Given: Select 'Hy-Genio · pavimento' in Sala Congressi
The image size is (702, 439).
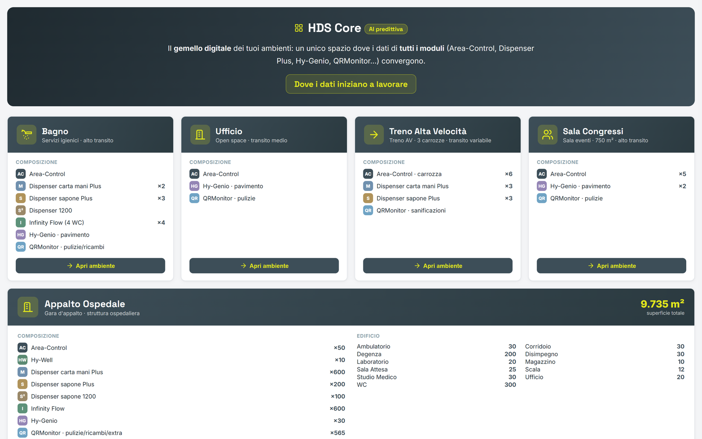Looking at the screenshot, I should (612, 186).
